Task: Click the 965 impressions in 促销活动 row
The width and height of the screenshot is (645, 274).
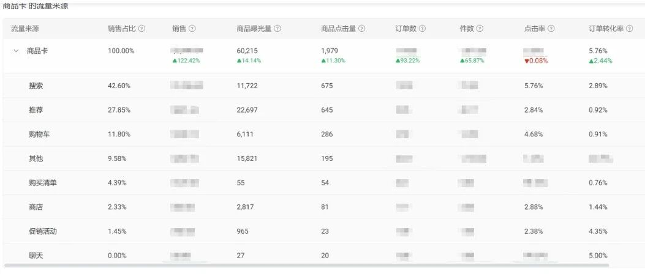Action: 243,231
